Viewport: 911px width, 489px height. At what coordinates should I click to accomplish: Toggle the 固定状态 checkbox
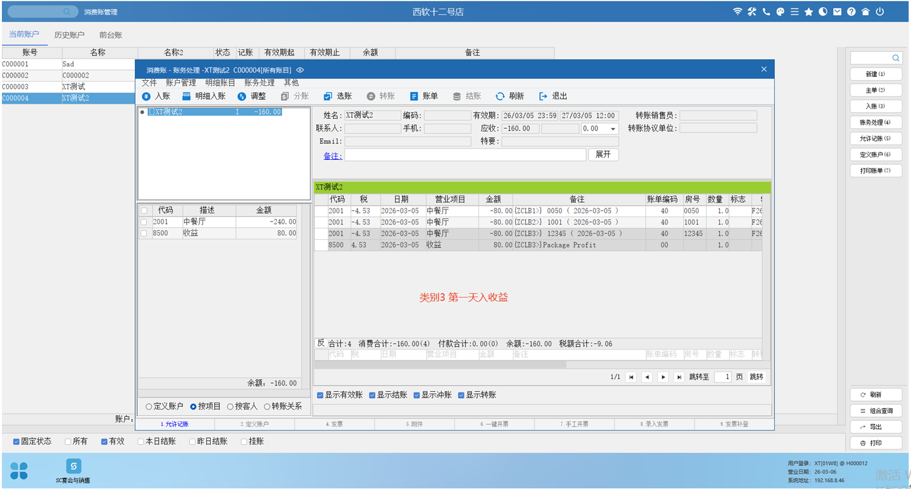[16, 442]
